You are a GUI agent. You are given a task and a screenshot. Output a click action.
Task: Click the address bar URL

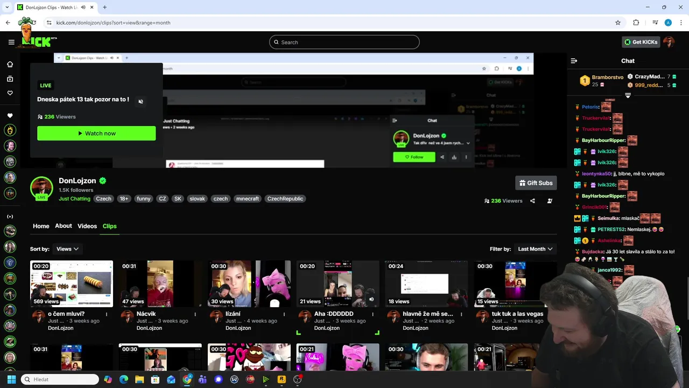tap(113, 23)
